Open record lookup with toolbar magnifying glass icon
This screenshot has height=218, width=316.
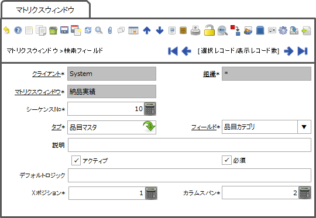coord(99,30)
